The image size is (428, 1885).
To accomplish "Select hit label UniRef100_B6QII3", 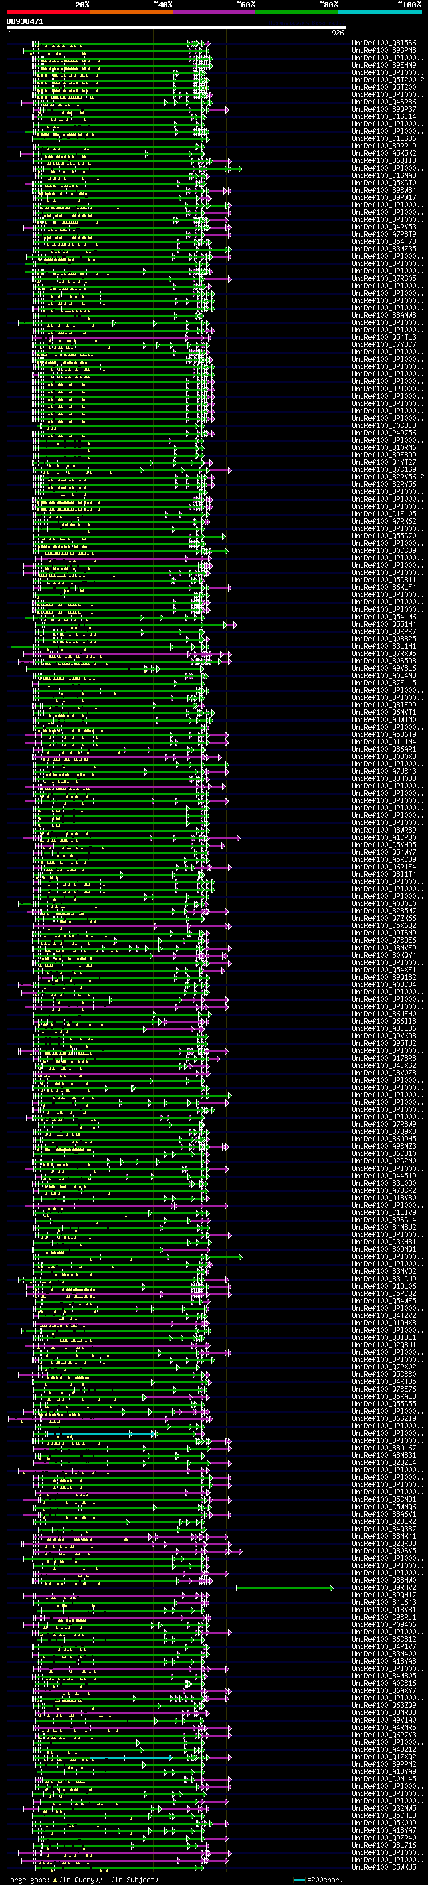I will tap(384, 161).
